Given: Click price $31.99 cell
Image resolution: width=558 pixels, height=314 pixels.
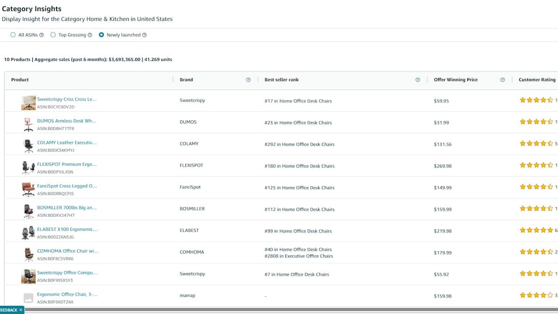Looking at the screenshot, I should (441, 123).
